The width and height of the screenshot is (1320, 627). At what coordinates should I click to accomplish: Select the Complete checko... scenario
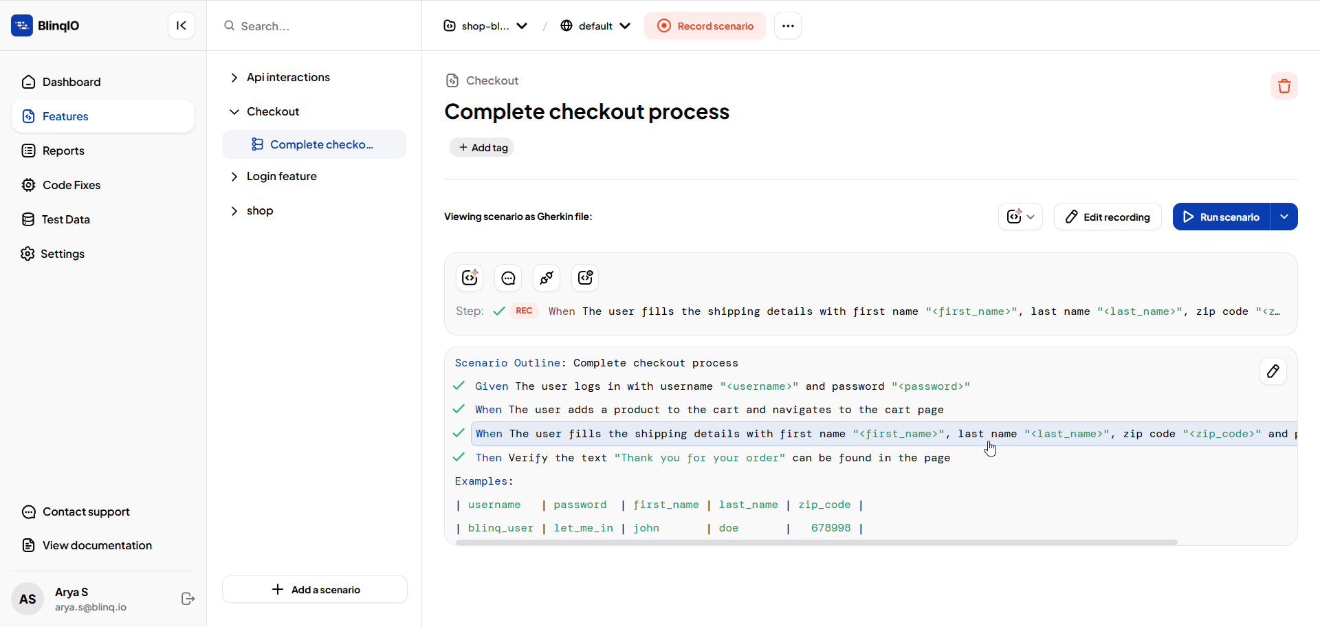point(314,144)
